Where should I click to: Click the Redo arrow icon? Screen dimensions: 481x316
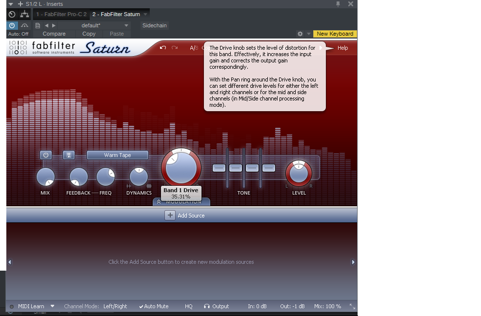[x=175, y=48]
